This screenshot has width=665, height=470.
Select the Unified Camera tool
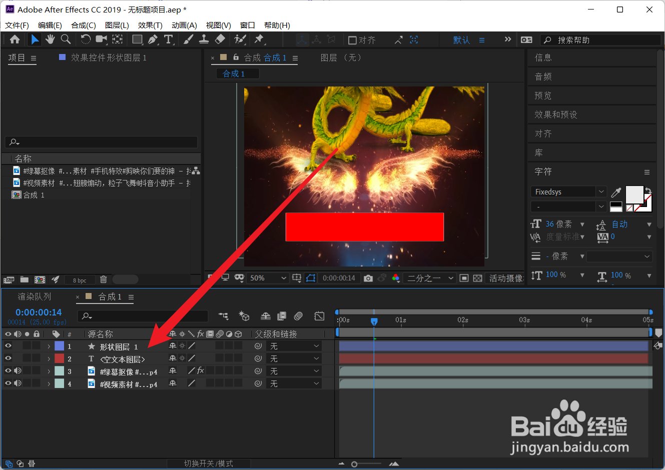[102, 39]
